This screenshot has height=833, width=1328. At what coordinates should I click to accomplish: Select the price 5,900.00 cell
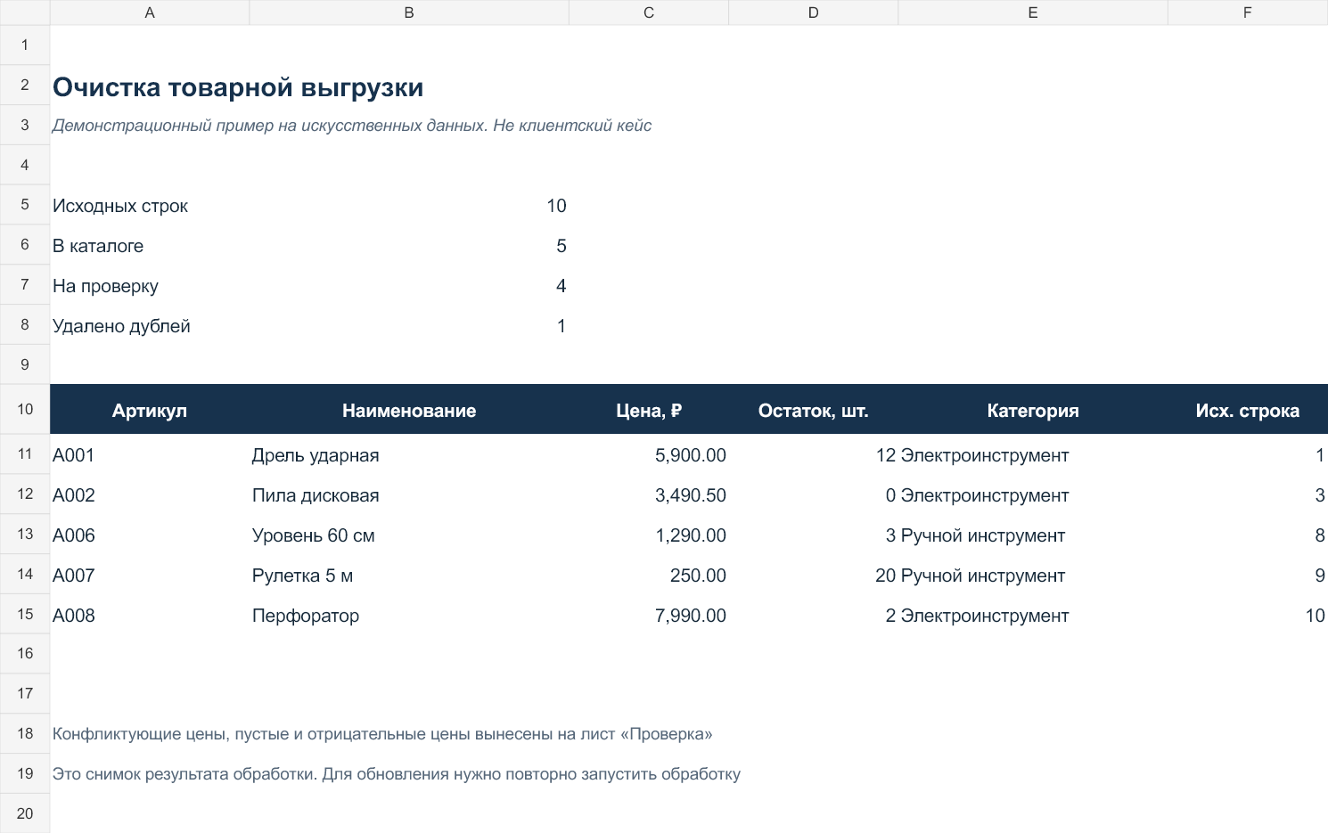pos(649,455)
